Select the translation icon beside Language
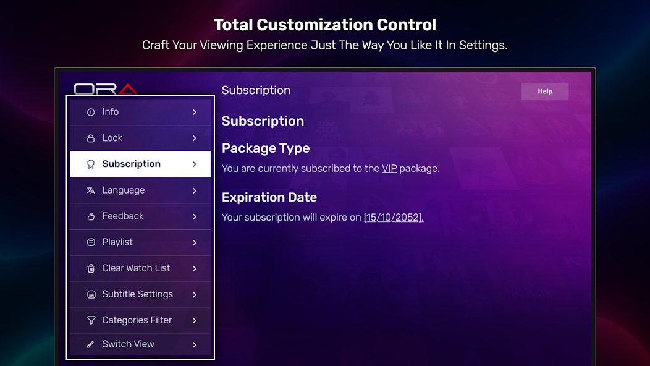The height and width of the screenshot is (366, 650). (x=91, y=190)
